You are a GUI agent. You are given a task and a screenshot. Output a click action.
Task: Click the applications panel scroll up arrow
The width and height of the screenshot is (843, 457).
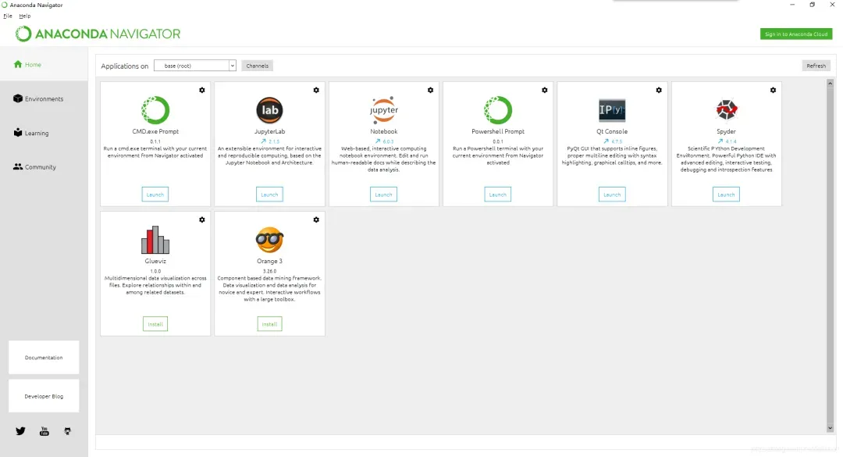tap(830, 84)
